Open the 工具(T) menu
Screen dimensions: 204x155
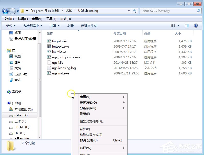tap(51, 19)
